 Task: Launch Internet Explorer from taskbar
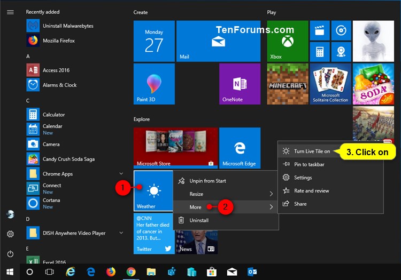[71, 272]
